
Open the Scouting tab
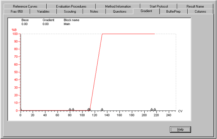70,12
